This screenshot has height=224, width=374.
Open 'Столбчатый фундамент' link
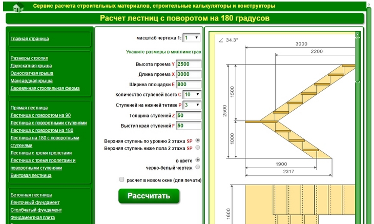pos(36,210)
